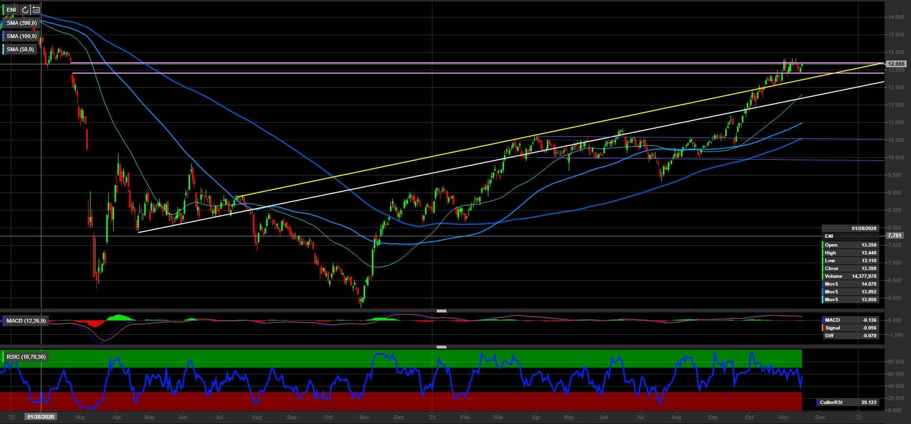Select the ENI symbol label
This screenshot has width=911, height=424.
[x=11, y=10]
